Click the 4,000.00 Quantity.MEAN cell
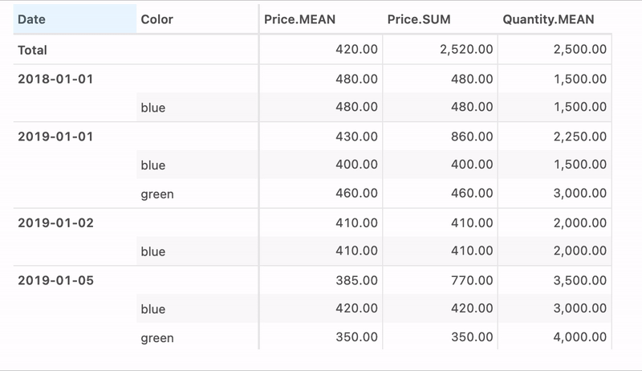 click(x=579, y=338)
